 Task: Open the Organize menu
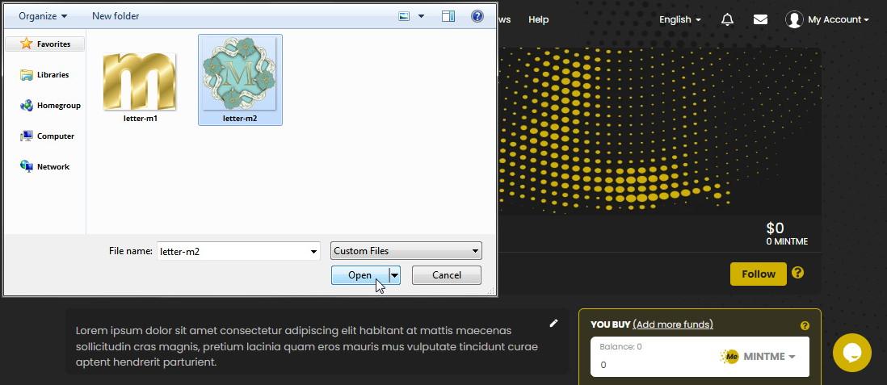43,16
